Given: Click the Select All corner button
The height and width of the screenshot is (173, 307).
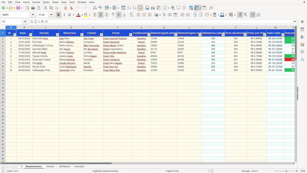Looking at the screenshot, I should coord(3,27).
